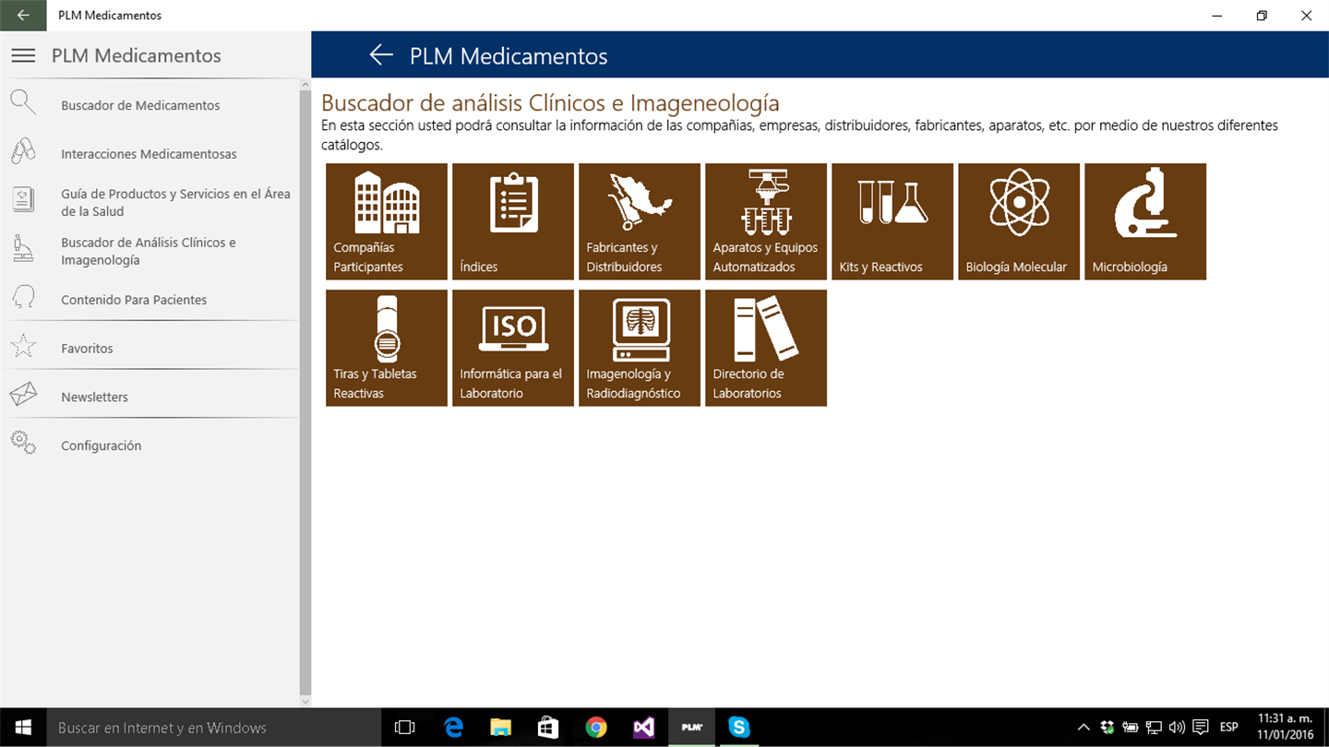1329x747 pixels.
Task: Click the sidebar scrollbar down arrow
Action: [x=305, y=702]
